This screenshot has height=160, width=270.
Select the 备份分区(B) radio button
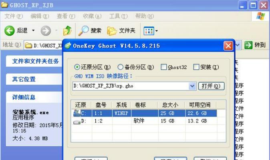tap(120, 67)
